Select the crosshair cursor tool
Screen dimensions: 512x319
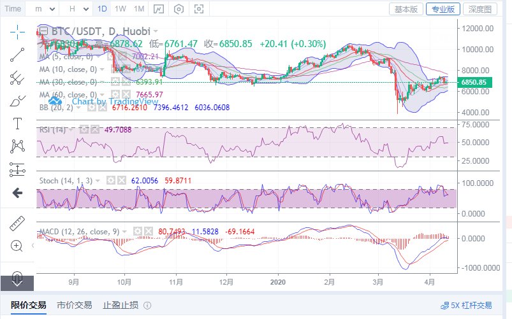click(x=17, y=32)
